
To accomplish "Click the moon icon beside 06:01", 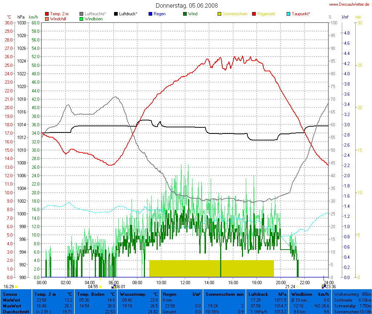I will pos(113,287).
